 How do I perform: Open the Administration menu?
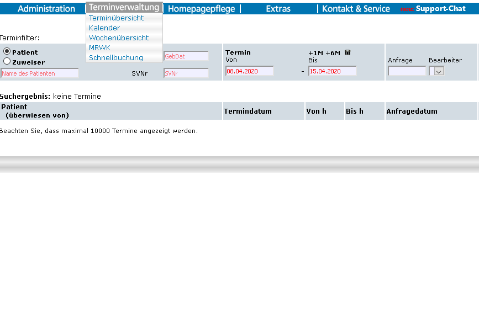46,9
